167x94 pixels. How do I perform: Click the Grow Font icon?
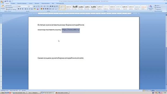(x=34, y=6)
